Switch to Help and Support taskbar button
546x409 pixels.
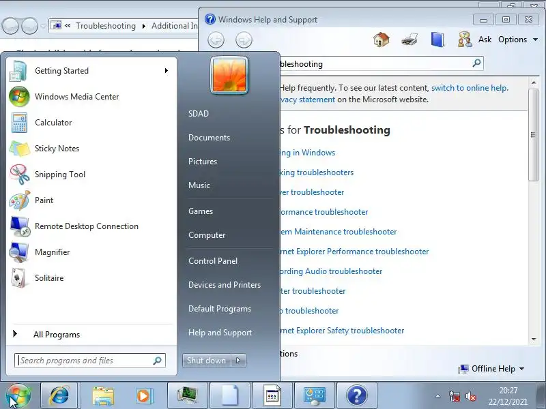pos(356,395)
